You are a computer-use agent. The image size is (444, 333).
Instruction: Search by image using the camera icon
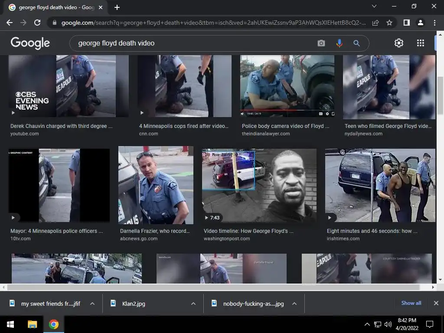click(321, 43)
